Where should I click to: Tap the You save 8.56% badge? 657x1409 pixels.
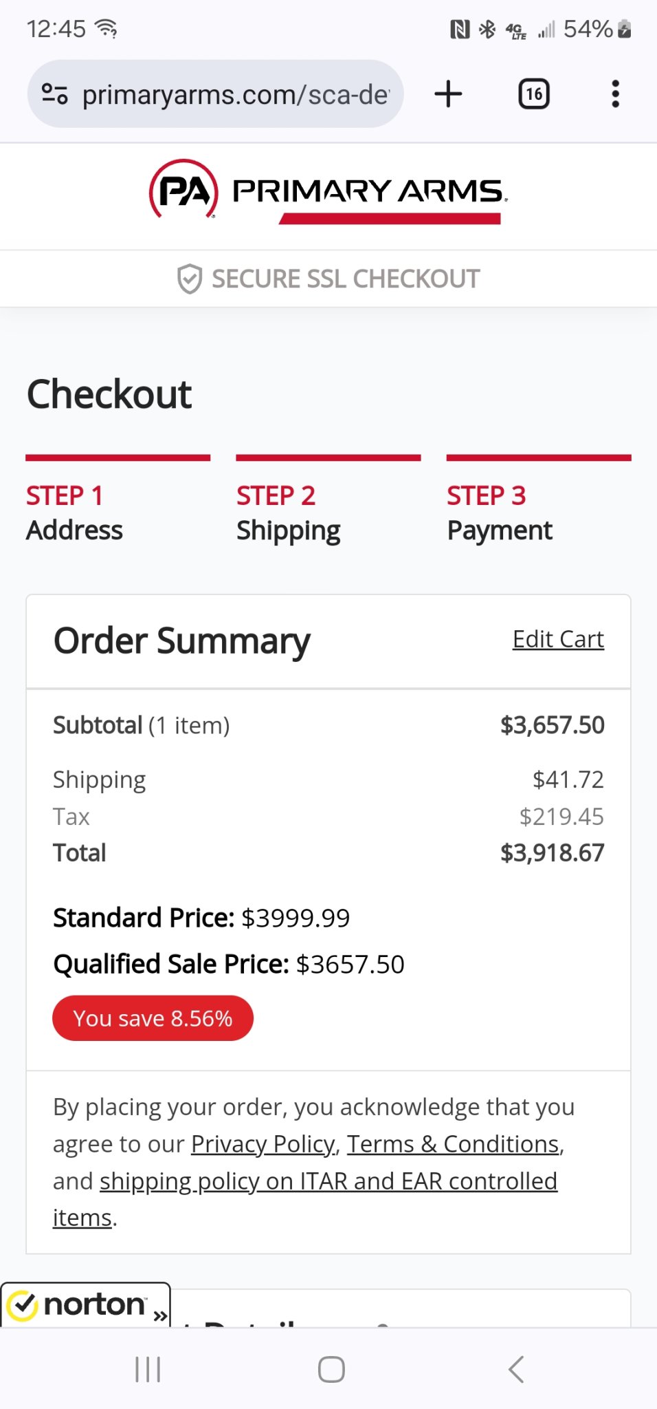153,1018
